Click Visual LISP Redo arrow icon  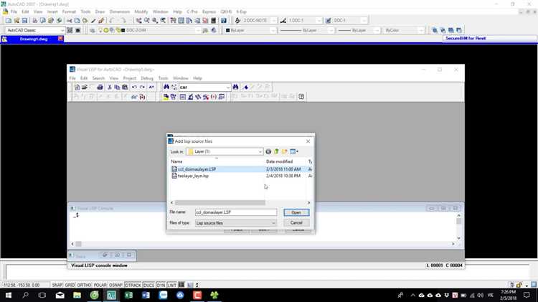(x=142, y=88)
